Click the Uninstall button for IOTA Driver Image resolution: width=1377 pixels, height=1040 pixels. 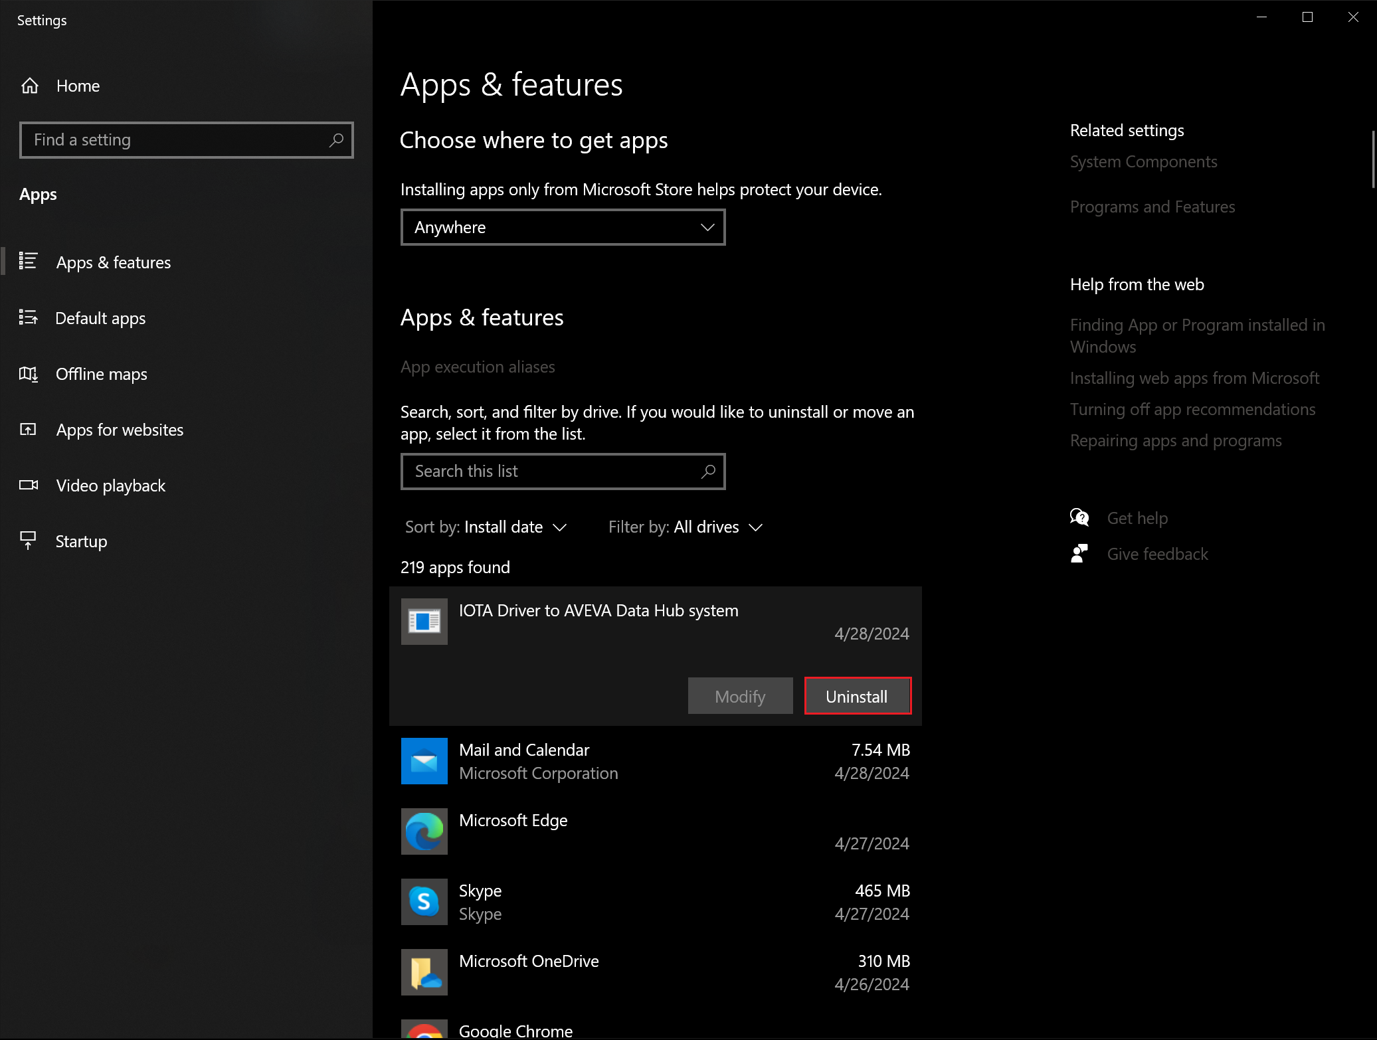tap(858, 696)
